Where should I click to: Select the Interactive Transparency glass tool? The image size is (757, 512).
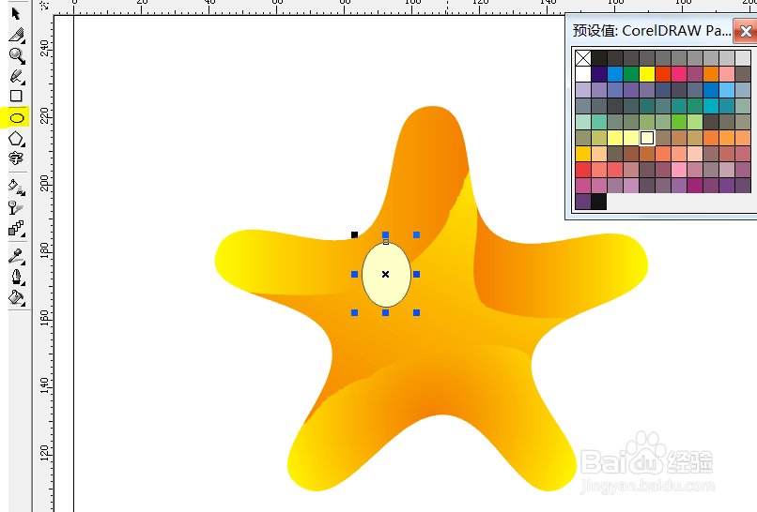(16, 208)
